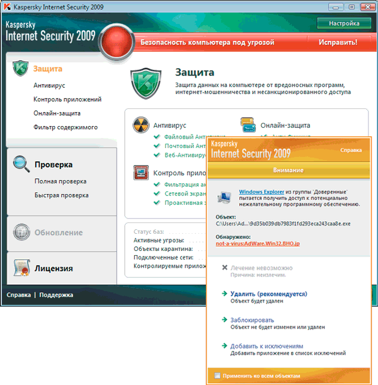This screenshot has width=378, height=385.
Task: Click the red security status indicator light
Action: pyautogui.click(x=117, y=42)
